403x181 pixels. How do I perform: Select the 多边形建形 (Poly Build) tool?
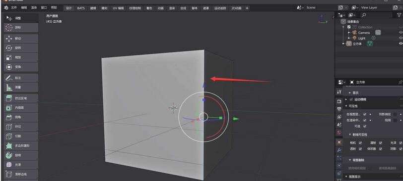click(21, 146)
